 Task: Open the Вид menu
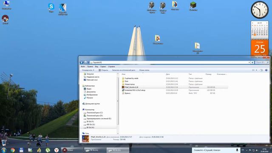point(96,67)
